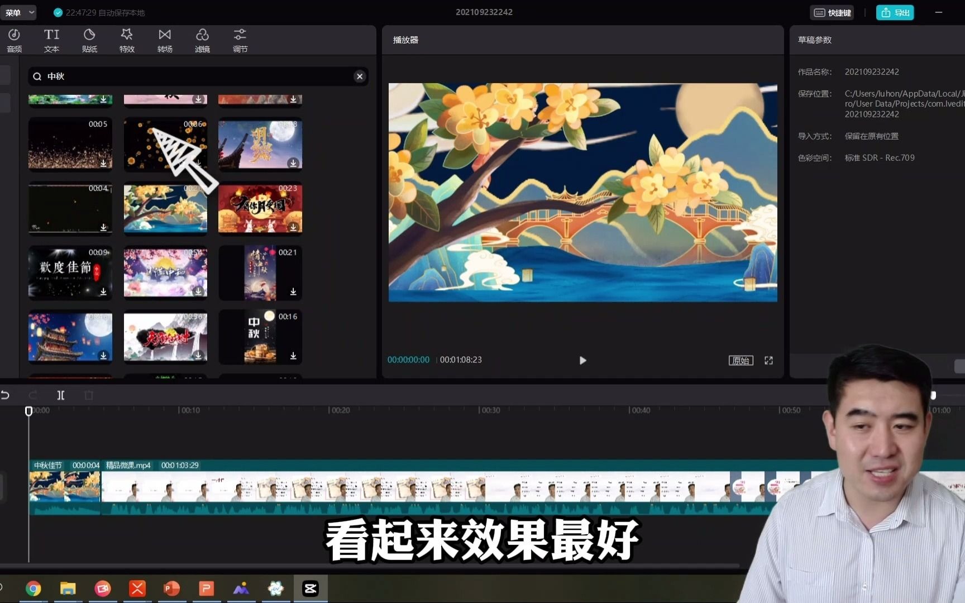This screenshot has height=603, width=965.
Task: Download the 00:21 vertical poster clip
Action: [x=293, y=291]
